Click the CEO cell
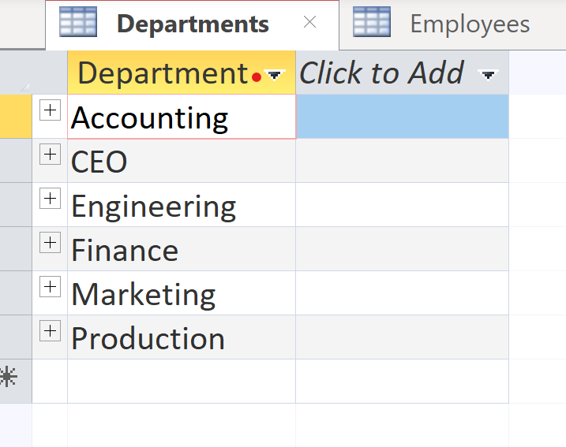566x447 pixels. coord(182,161)
